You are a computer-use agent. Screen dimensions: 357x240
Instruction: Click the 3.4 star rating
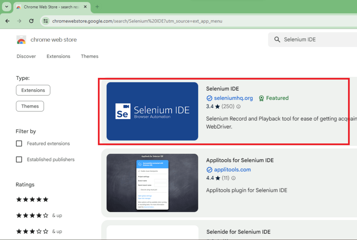(x=213, y=106)
